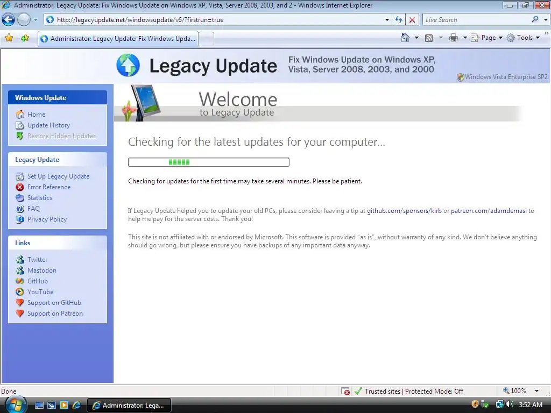The width and height of the screenshot is (551, 413).
Task: Click the RSS Feeds toolbar icon
Action: point(429,38)
